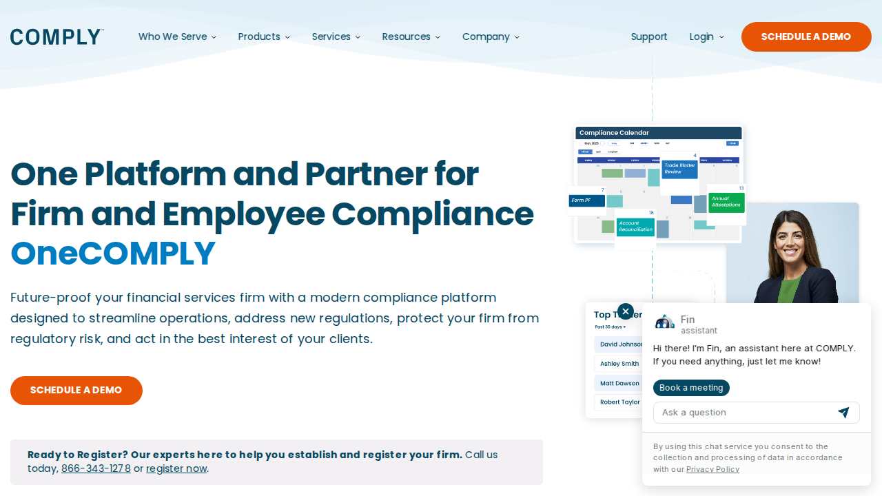Close the Fin chat popup

(626, 311)
